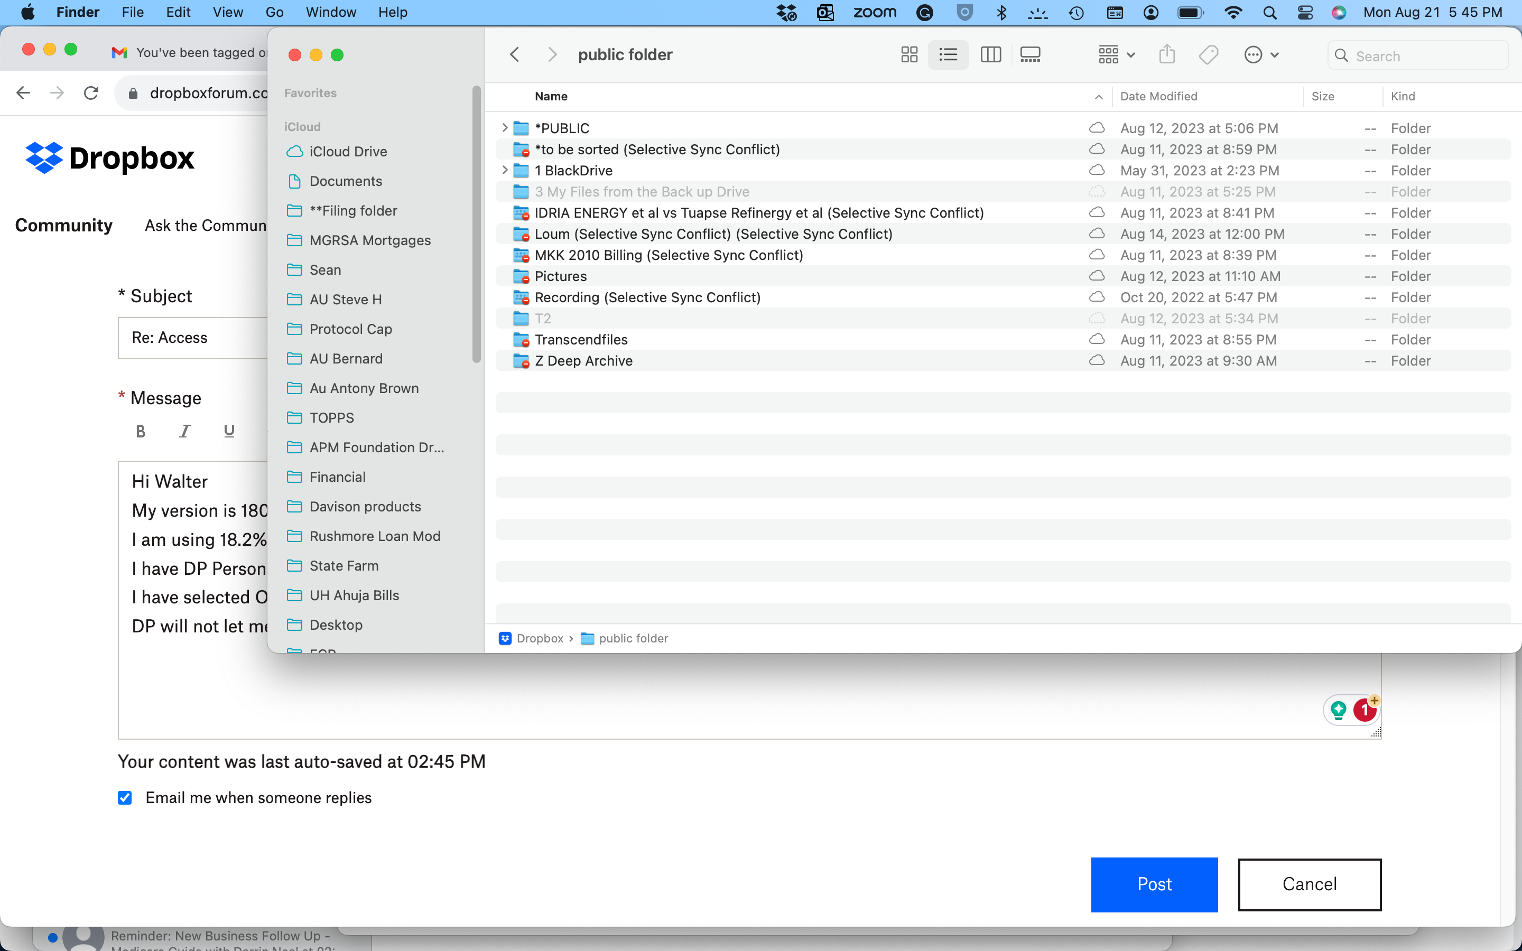Image resolution: width=1522 pixels, height=951 pixels.
Task: Click the Quick Actions more options icon
Action: pyautogui.click(x=1259, y=55)
